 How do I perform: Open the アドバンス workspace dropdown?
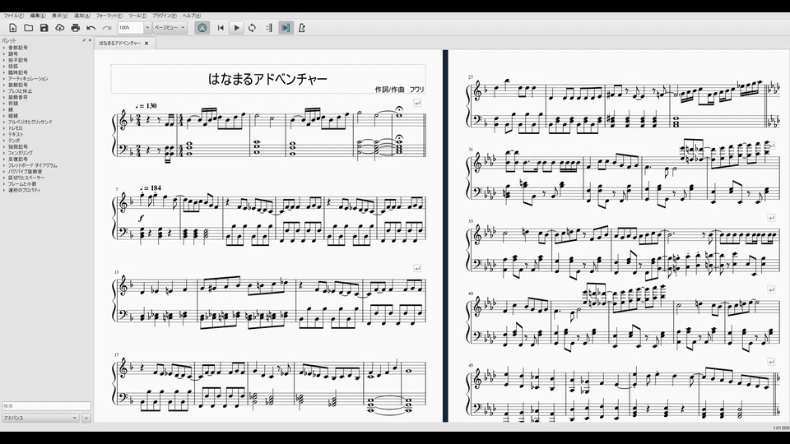[40, 418]
